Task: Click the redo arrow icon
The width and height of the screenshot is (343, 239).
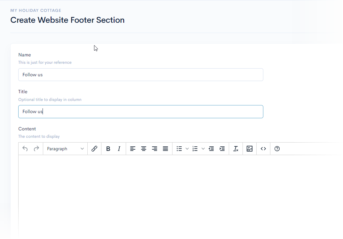Action: [x=36, y=149]
